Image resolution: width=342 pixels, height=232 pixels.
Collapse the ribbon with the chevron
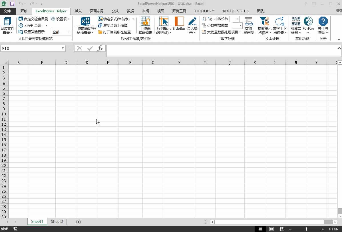339,39
